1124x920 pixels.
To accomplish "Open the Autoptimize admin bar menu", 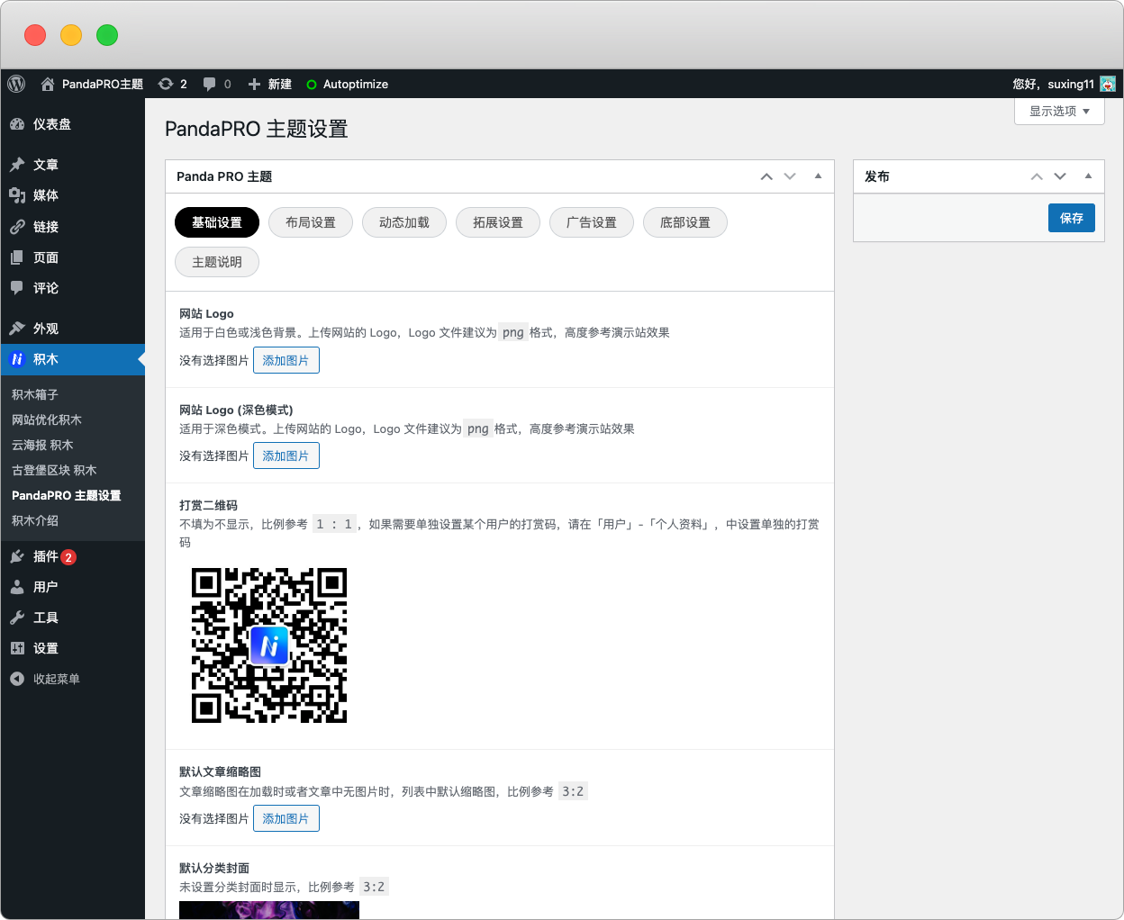I will [356, 84].
